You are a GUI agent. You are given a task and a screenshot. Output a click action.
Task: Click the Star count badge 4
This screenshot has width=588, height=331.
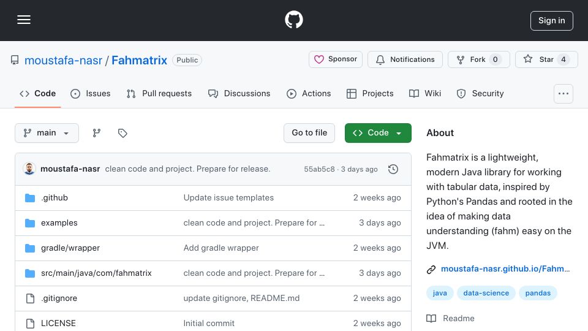tap(563, 59)
